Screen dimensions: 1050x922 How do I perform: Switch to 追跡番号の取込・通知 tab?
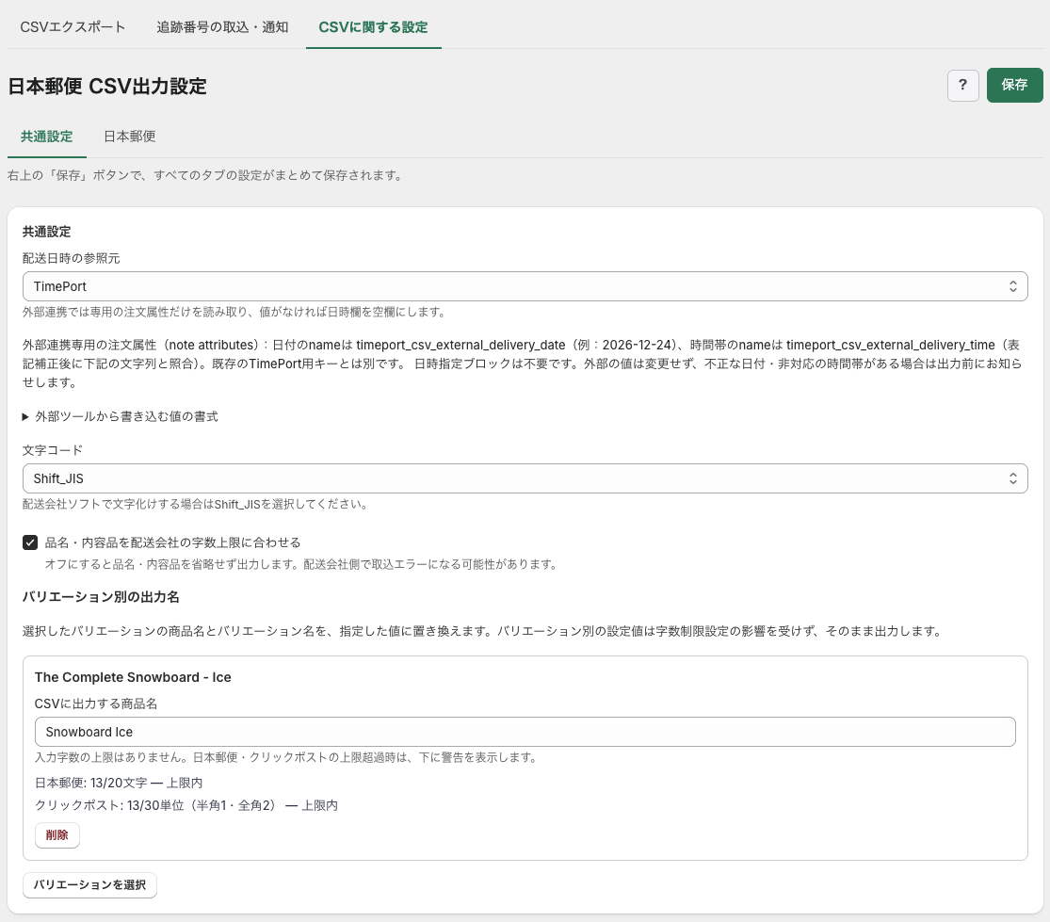click(x=222, y=26)
